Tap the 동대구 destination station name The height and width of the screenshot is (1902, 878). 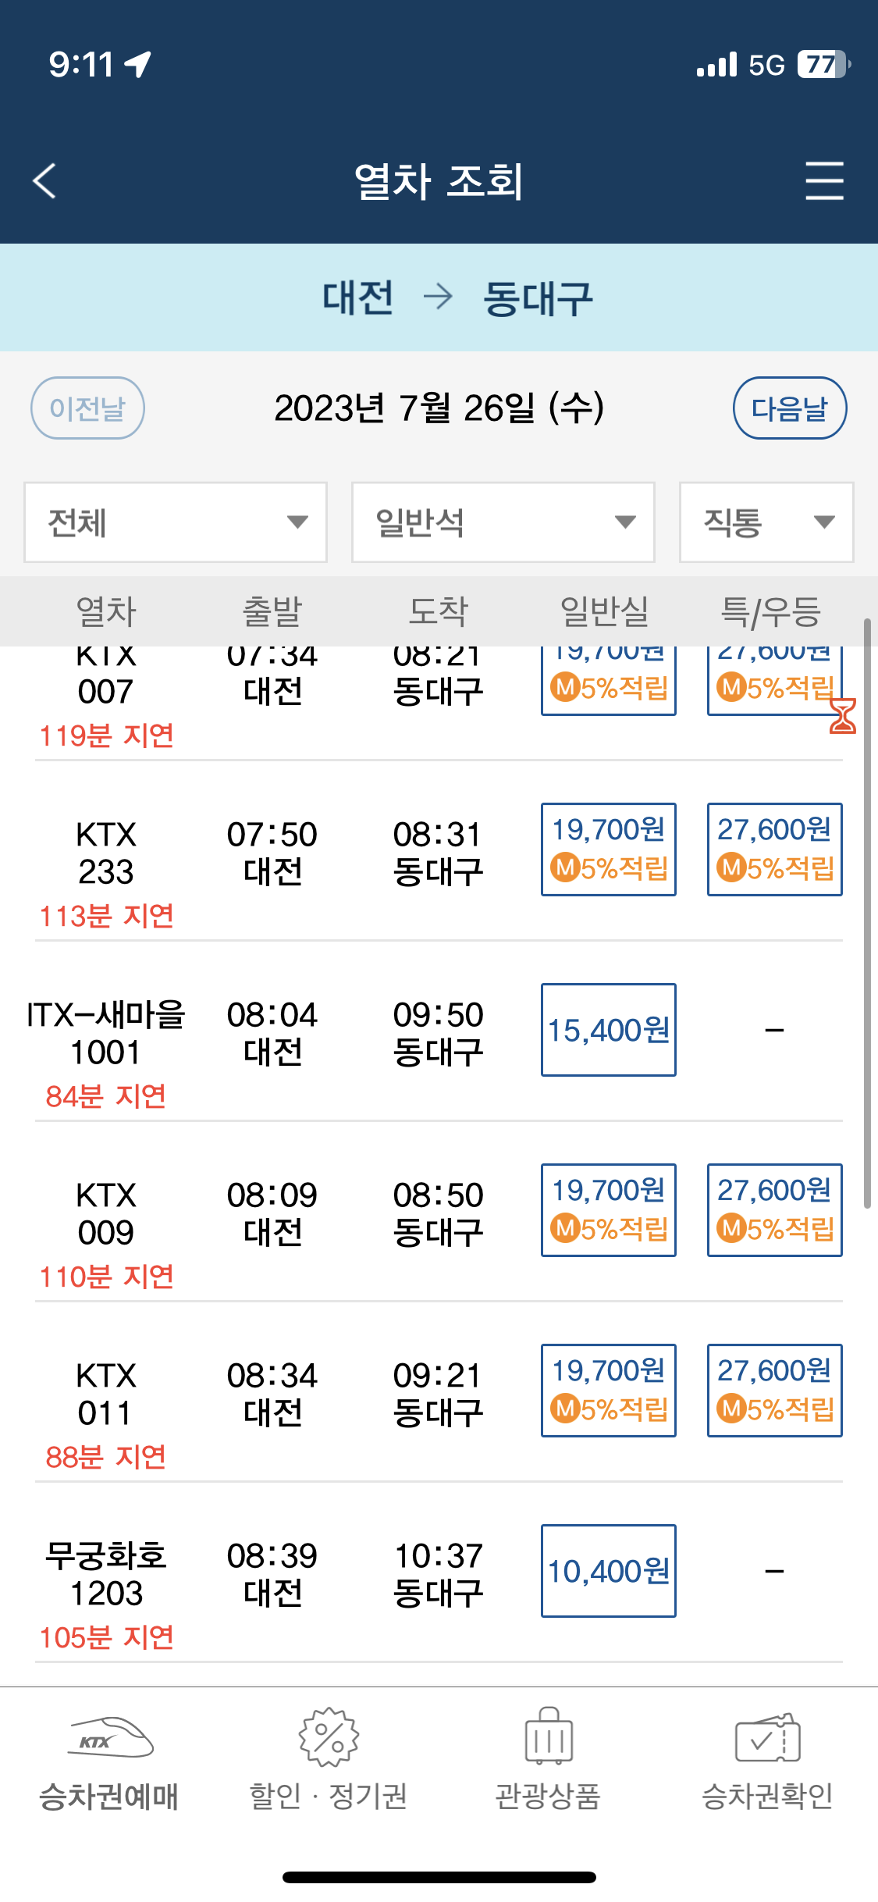point(538,298)
